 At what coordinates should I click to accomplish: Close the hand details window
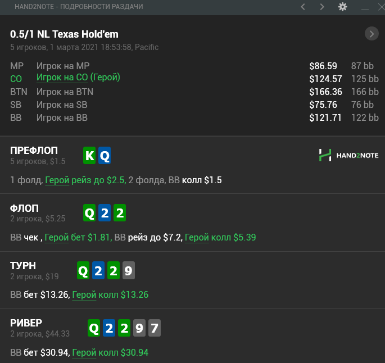click(x=381, y=7)
